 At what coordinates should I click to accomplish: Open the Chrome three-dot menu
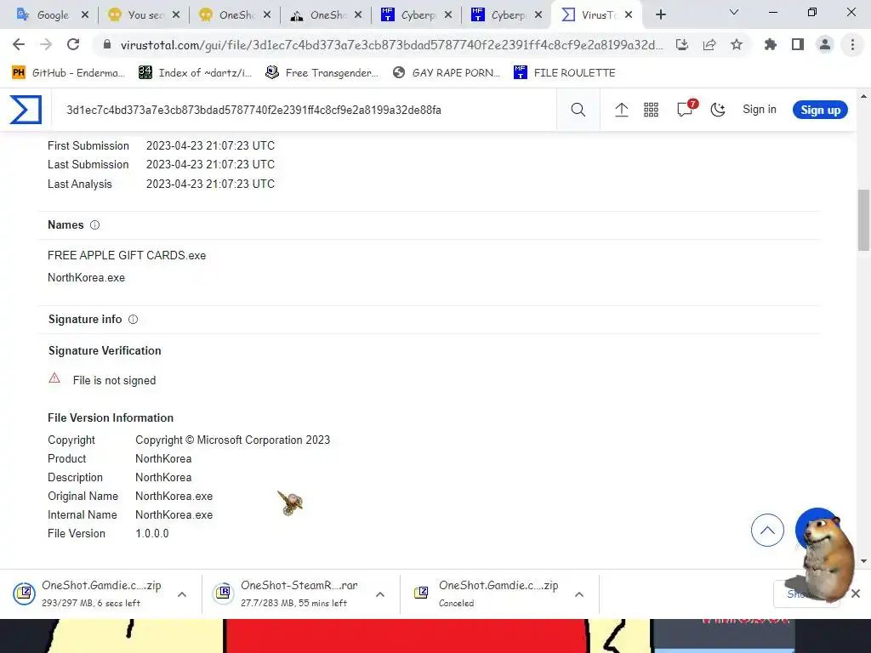(852, 44)
